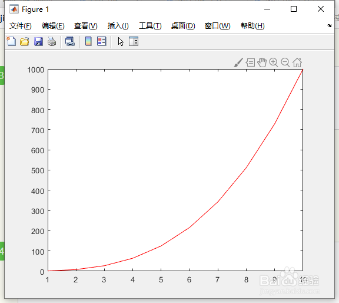This screenshot has width=339, height=303.
Task: Close the Figure 1 window
Action: coord(321,9)
